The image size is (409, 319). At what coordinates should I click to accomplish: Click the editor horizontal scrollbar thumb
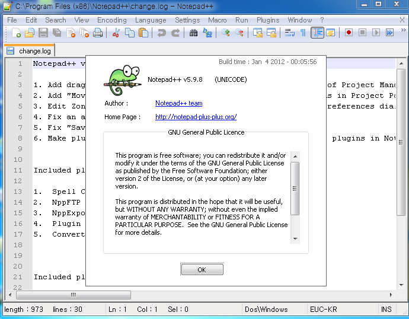[74, 295]
